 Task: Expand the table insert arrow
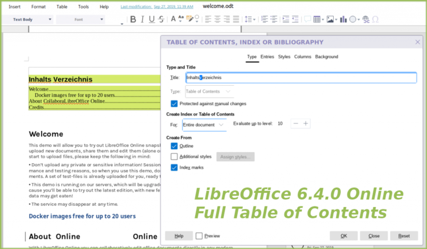pos(323,19)
